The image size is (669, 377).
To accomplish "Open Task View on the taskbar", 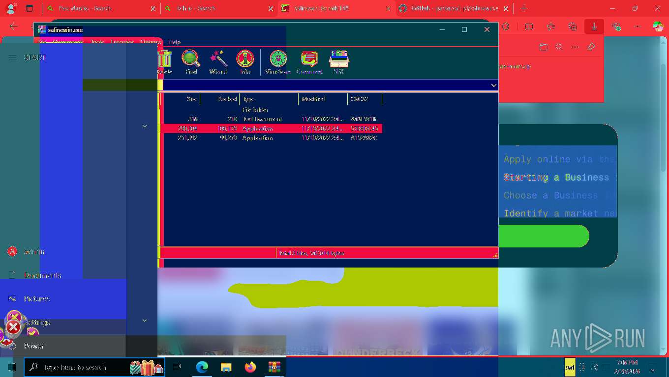I will tap(178, 367).
